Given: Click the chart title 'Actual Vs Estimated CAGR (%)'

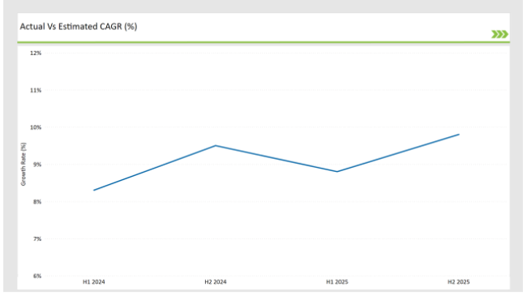Looking at the screenshot, I should pos(79,26).
